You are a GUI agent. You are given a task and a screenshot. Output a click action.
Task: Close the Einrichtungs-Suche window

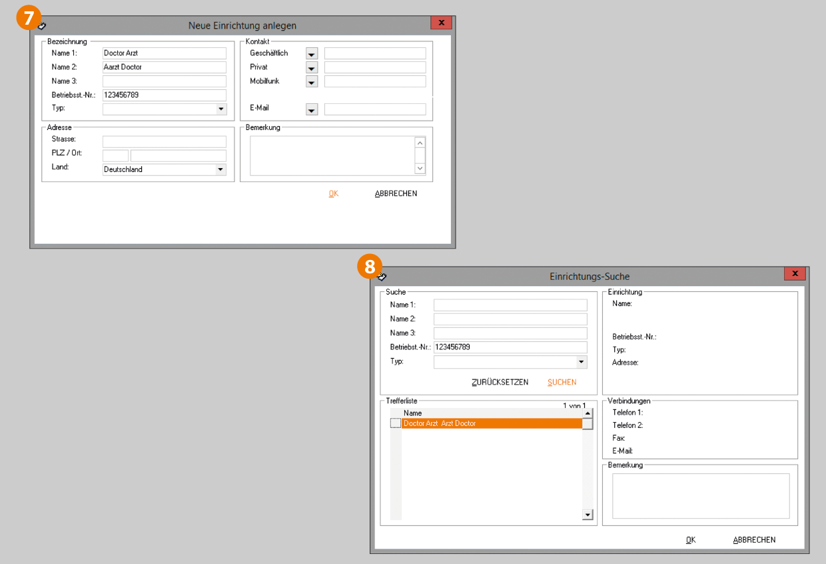795,274
